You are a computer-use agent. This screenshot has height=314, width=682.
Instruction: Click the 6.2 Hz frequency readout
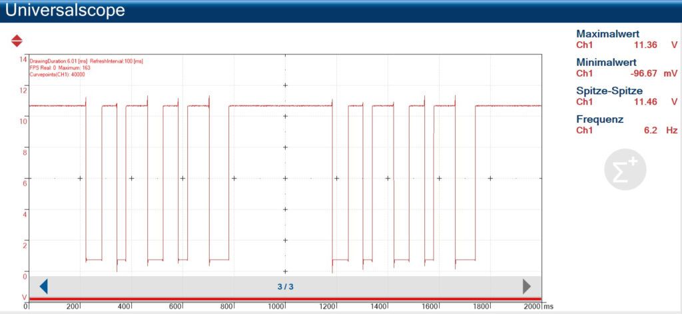(x=656, y=131)
